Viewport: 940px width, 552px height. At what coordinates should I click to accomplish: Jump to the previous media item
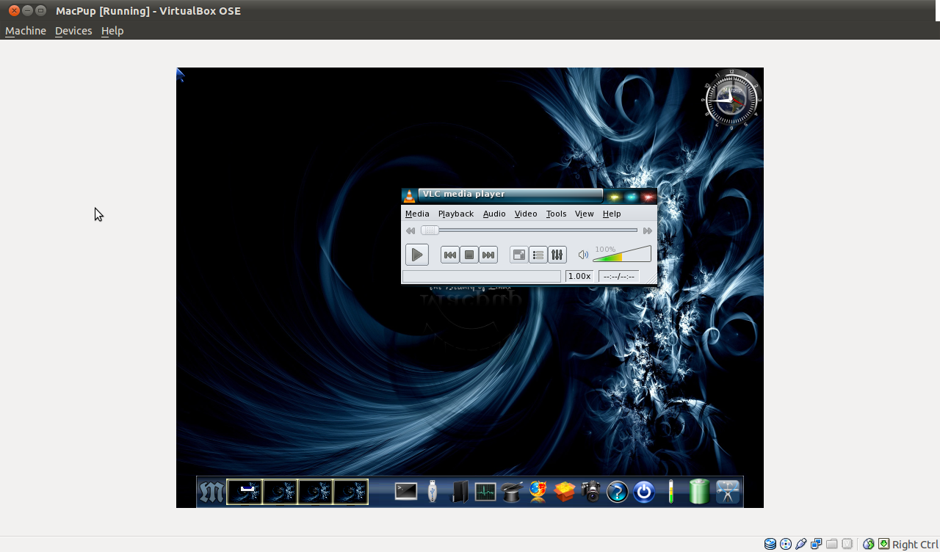(449, 255)
